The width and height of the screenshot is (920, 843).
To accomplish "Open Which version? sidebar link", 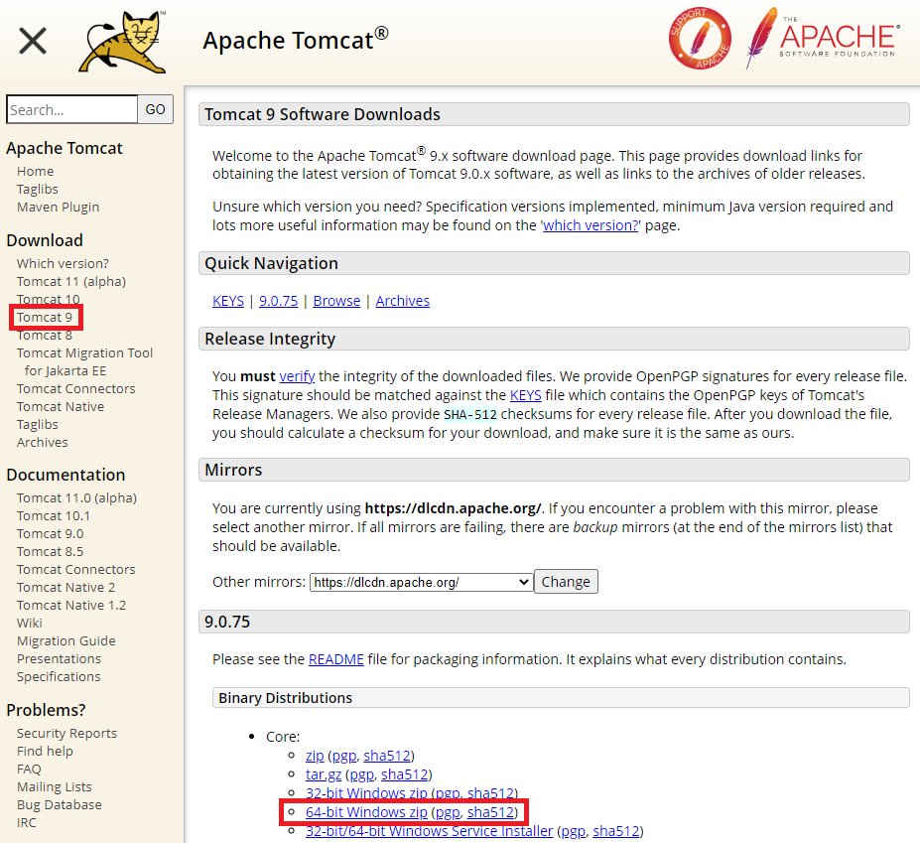I will (63, 263).
